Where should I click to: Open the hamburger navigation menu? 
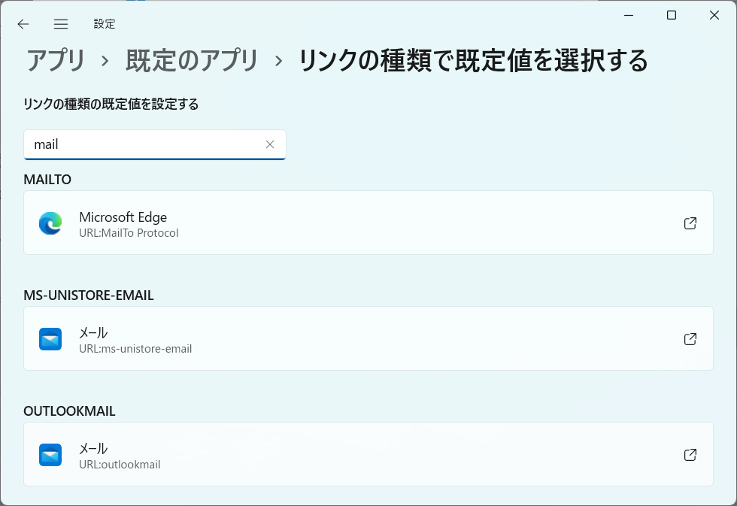[x=61, y=24]
